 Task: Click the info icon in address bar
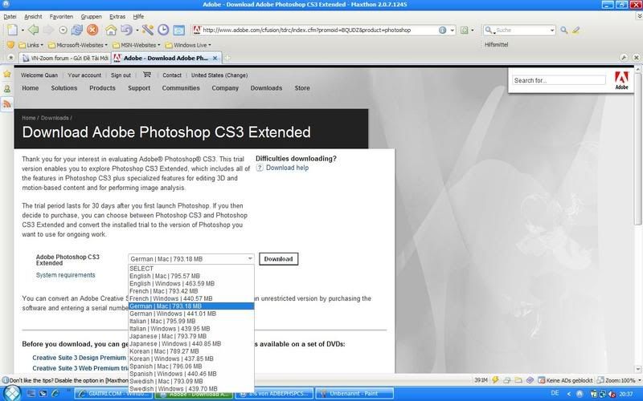click(443, 30)
